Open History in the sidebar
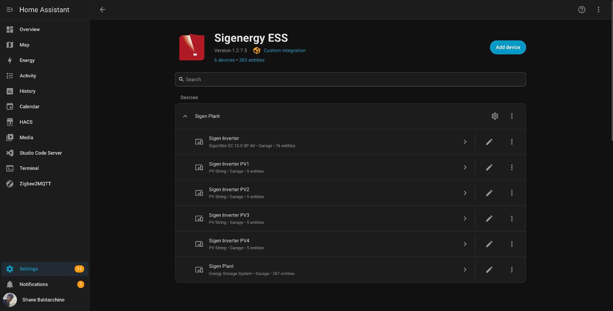Screen dimensions: 613x311 click(x=45, y=91)
